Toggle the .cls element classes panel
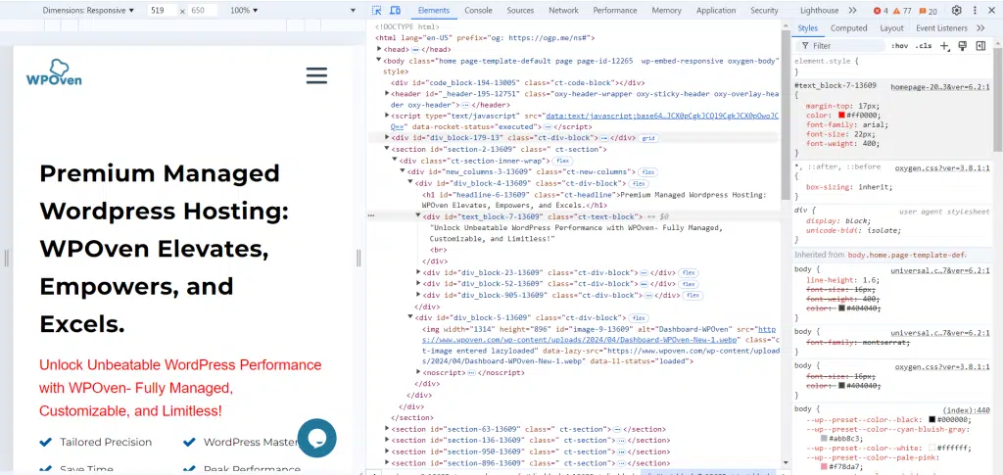The height and width of the screenshot is (475, 1003). pyautogui.click(x=923, y=45)
